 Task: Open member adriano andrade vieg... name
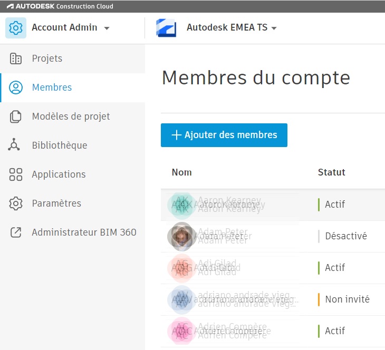[246, 300]
